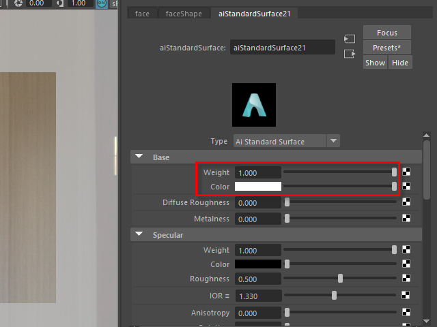This screenshot has width=437, height=327.
Task: Click the aiStandardSurface name field
Action: click(283, 48)
